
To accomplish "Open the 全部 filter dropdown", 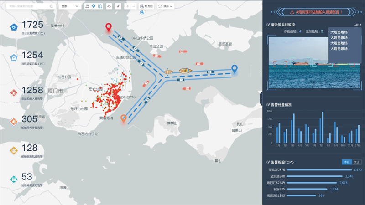I will click(x=70, y=6).
